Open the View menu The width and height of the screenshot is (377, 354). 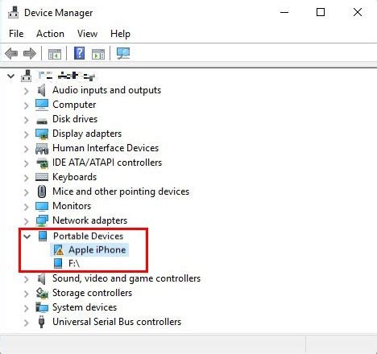click(87, 34)
